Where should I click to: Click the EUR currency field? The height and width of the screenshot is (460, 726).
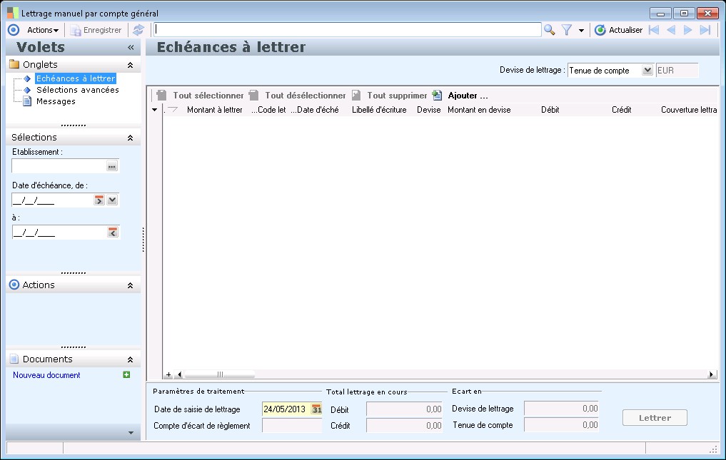tap(677, 71)
